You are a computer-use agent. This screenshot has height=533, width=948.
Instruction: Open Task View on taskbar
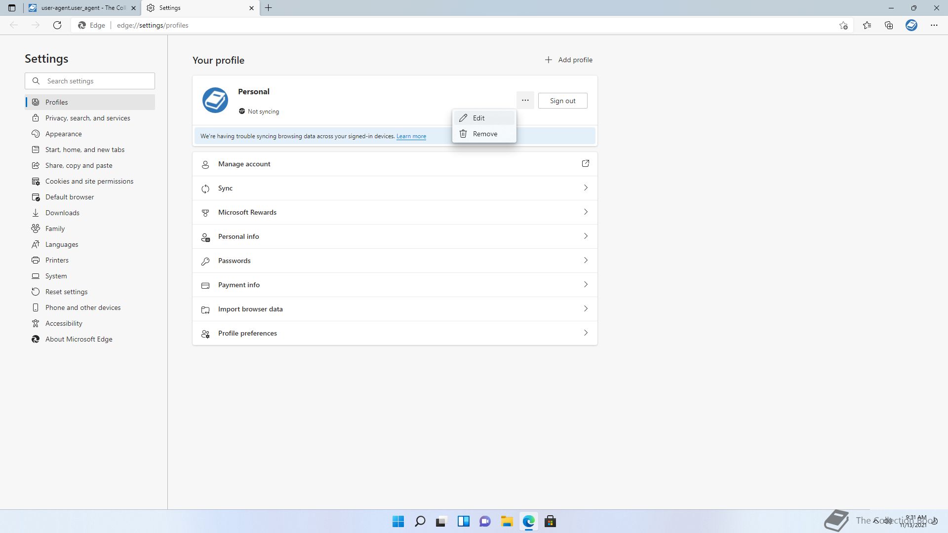click(x=441, y=521)
